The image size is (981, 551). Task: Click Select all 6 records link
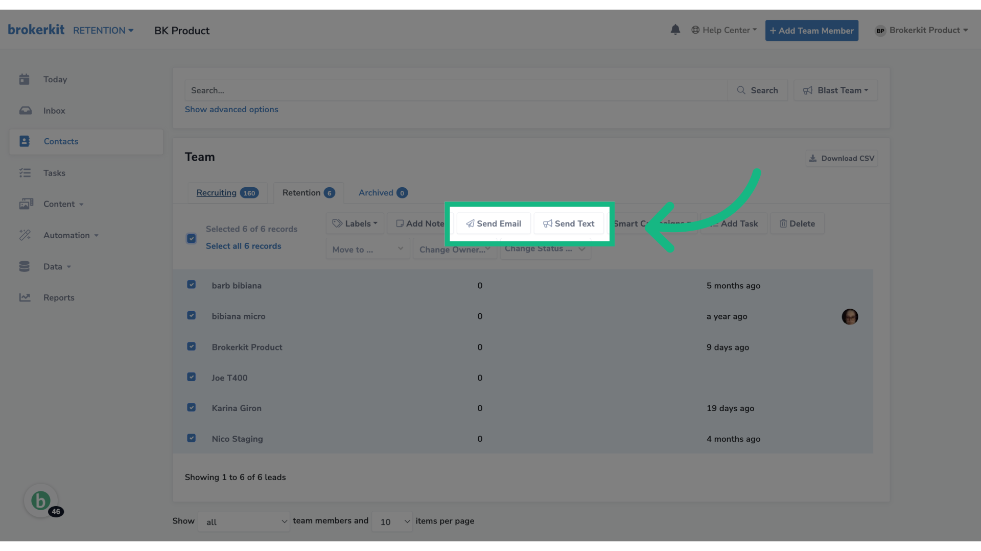(243, 246)
